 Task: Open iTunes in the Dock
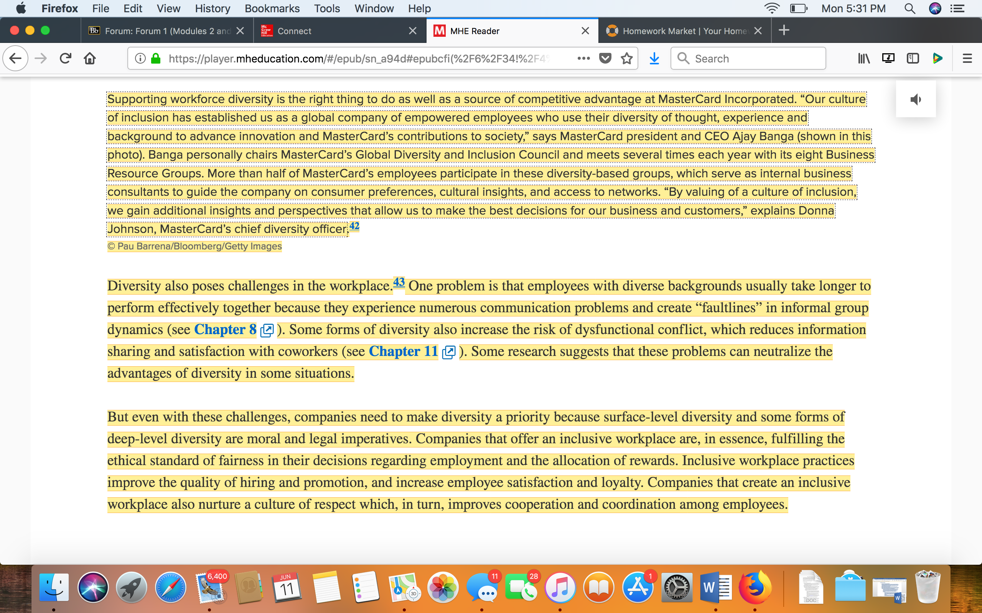(x=560, y=587)
